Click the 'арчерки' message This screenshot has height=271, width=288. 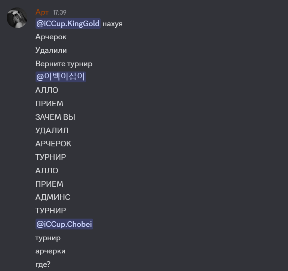tap(50, 251)
